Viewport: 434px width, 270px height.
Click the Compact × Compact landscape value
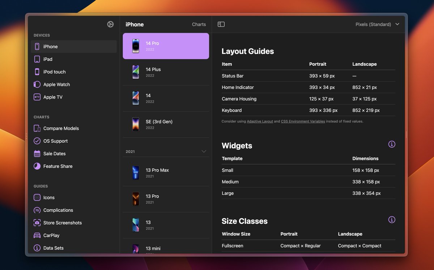point(359,246)
